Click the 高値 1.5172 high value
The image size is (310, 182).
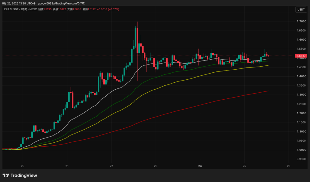(59, 9)
